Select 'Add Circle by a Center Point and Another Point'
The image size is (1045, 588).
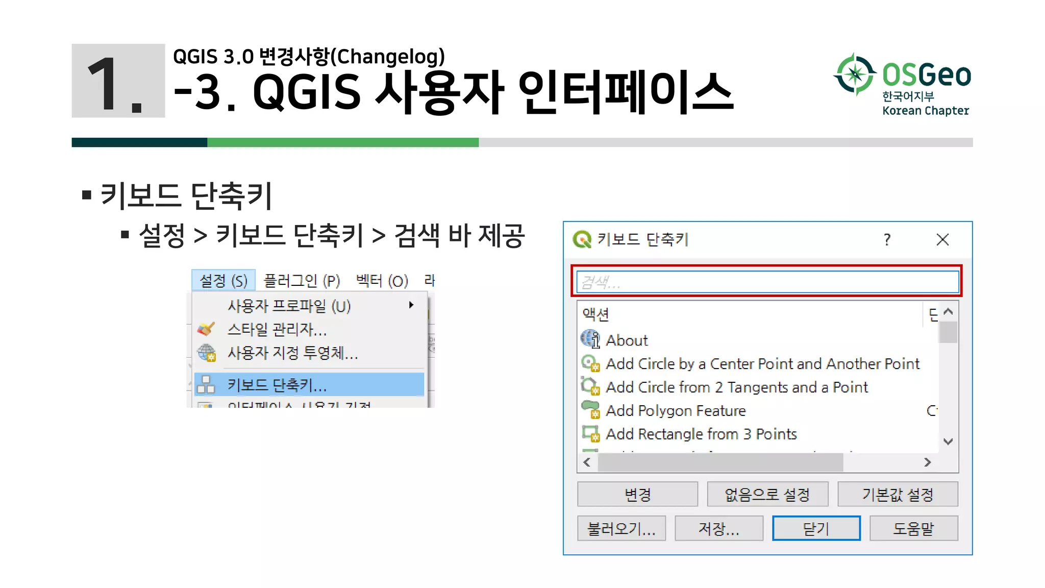[x=759, y=363]
